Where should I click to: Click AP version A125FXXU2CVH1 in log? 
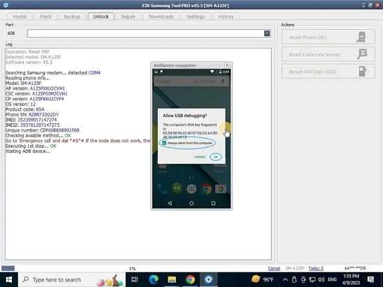(x=47, y=88)
